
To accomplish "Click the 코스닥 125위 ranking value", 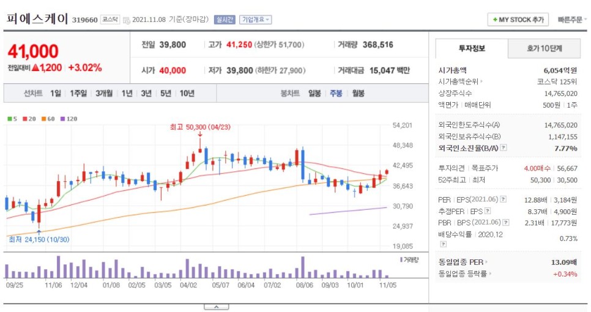I will click(557, 82).
